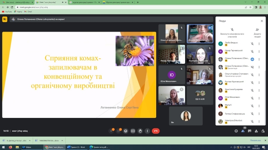Open the three-dot more options in control bar
This screenshot has height=150, width=268.
click(147, 131)
